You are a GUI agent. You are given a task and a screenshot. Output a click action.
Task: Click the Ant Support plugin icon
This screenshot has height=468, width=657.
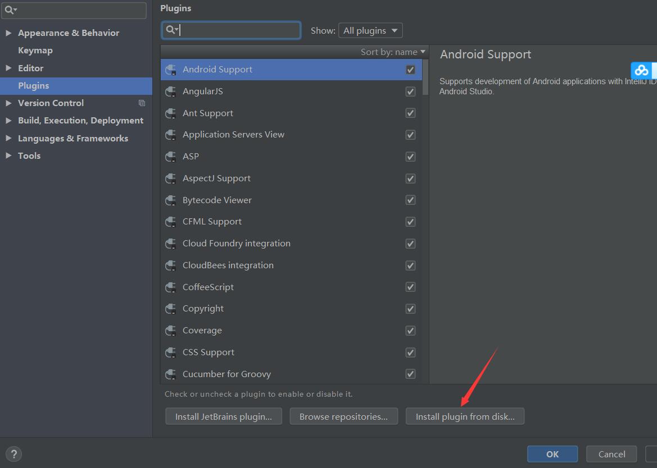[171, 113]
